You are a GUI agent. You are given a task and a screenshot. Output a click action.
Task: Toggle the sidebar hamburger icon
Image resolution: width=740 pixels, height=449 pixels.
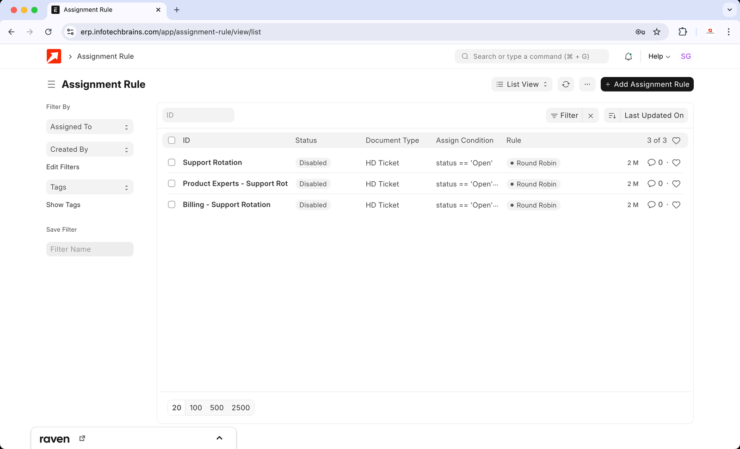pyautogui.click(x=51, y=84)
